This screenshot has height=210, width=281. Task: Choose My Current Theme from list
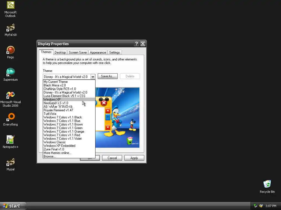69,82
